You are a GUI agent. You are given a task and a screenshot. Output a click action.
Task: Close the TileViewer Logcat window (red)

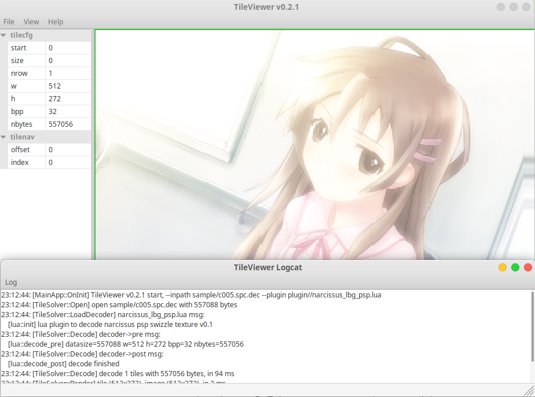tap(528, 268)
